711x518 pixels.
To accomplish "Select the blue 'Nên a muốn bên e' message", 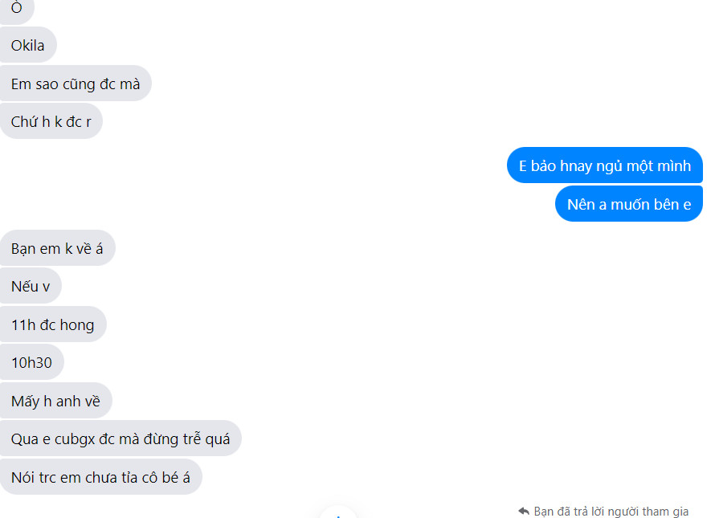I will (x=629, y=204).
